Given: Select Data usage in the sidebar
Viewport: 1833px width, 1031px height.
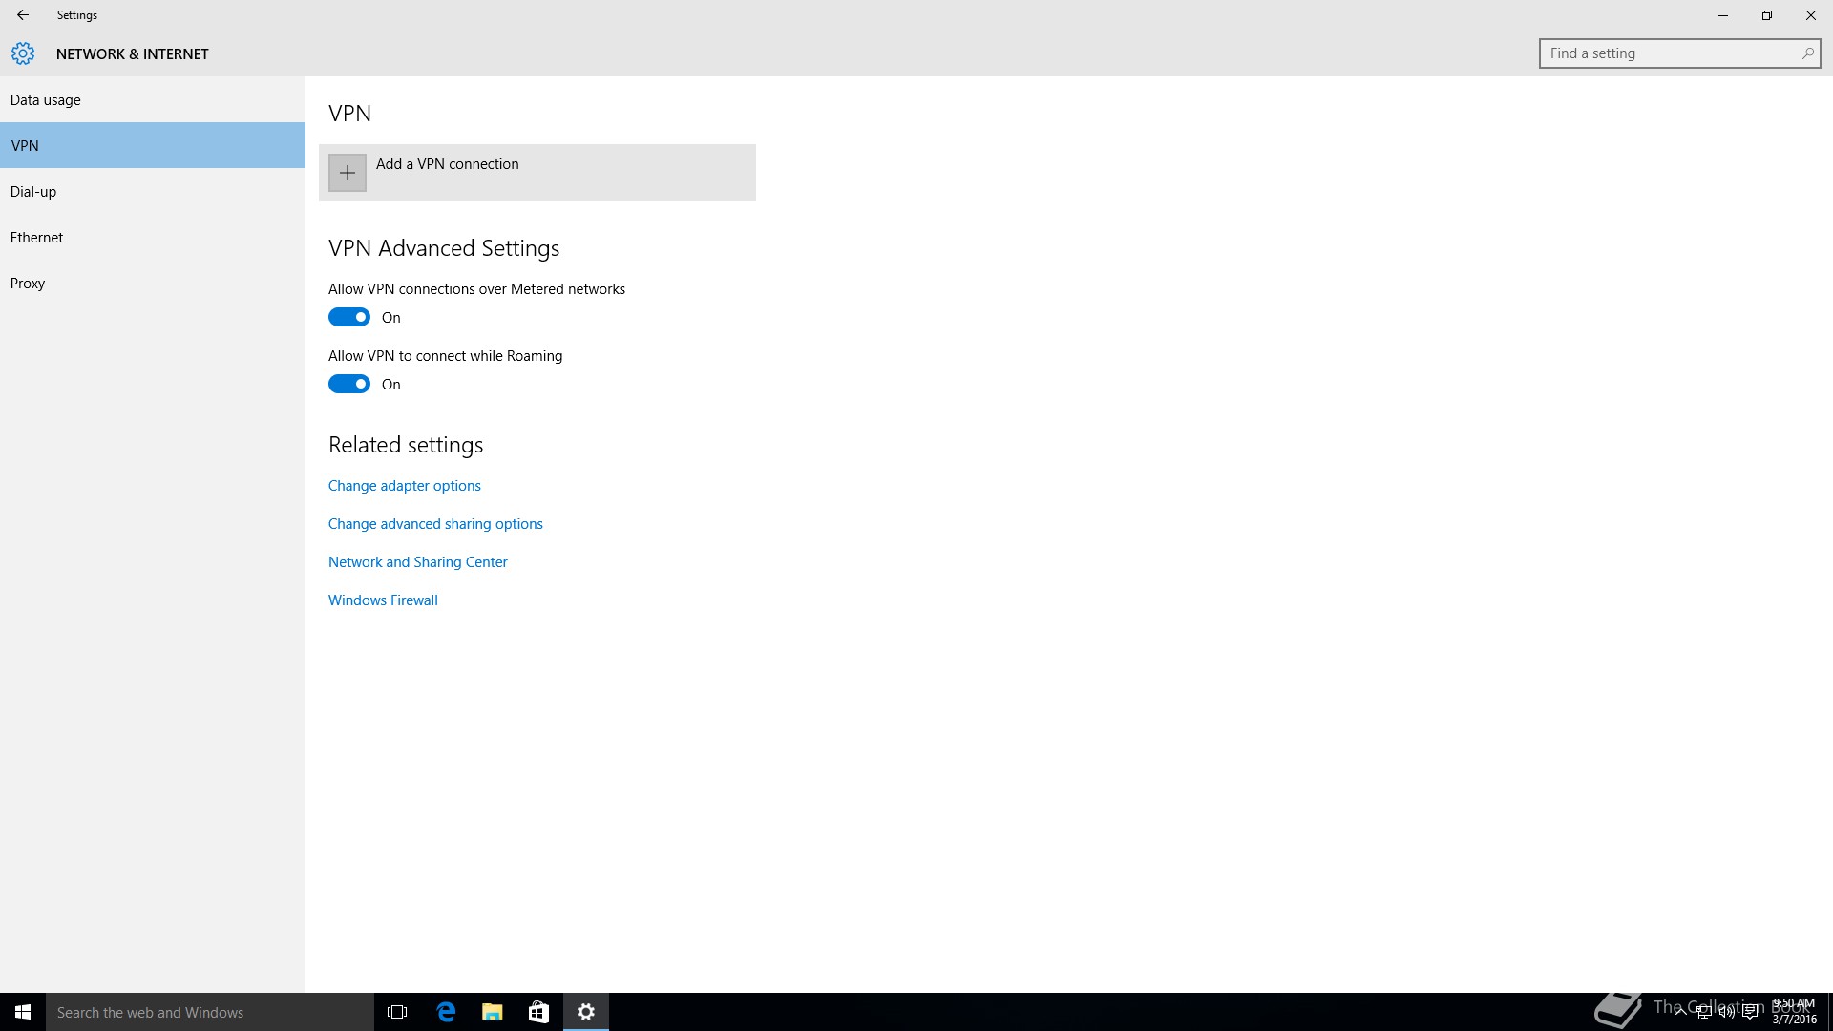Looking at the screenshot, I should [46, 99].
